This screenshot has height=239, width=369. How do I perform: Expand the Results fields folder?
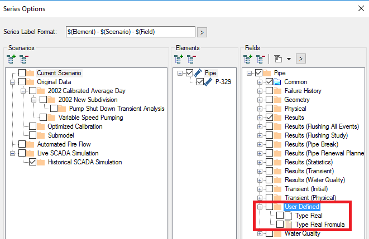[x=260, y=118]
